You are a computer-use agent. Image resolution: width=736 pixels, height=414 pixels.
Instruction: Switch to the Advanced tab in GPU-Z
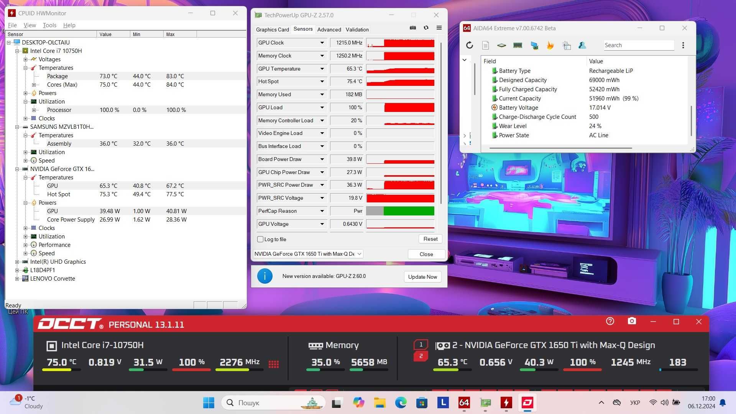pyautogui.click(x=329, y=30)
